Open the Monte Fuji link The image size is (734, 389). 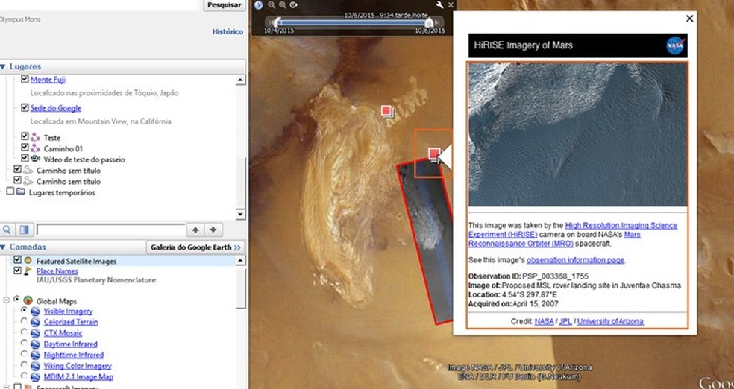[x=48, y=80]
